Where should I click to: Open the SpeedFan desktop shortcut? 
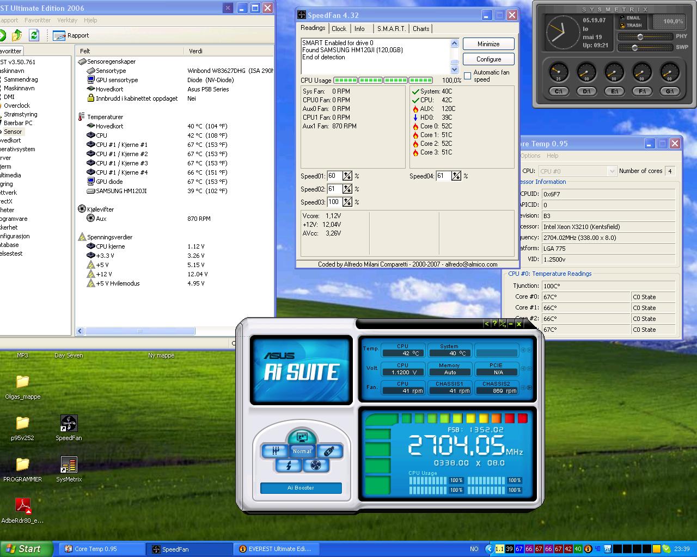pyautogui.click(x=69, y=428)
